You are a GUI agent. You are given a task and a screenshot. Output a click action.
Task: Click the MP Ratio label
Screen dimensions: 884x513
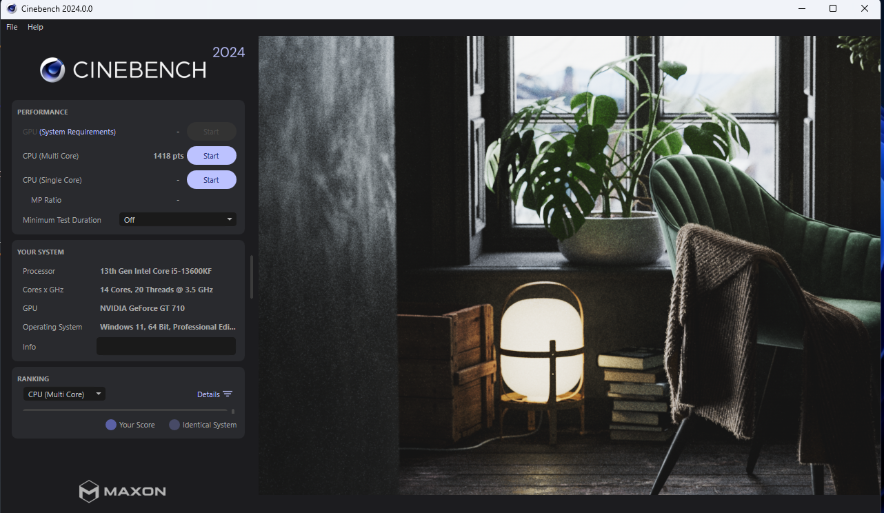[46, 200]
